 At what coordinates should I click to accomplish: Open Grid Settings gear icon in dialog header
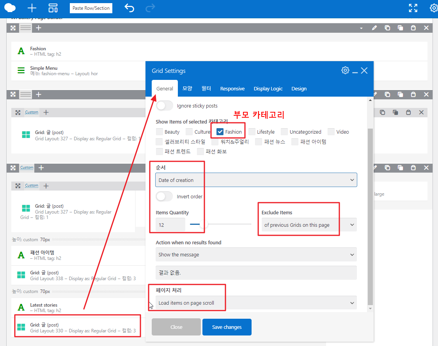tap(345, 70)
